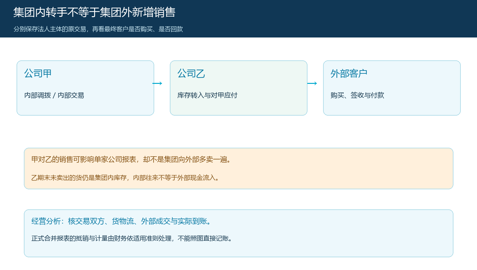Image resolution: width=477 pixels, height=270 pixels.
Task: Select the orange box line 甲对乙的销售可影响单家公司报表
Action: click(x=131, y=159)
